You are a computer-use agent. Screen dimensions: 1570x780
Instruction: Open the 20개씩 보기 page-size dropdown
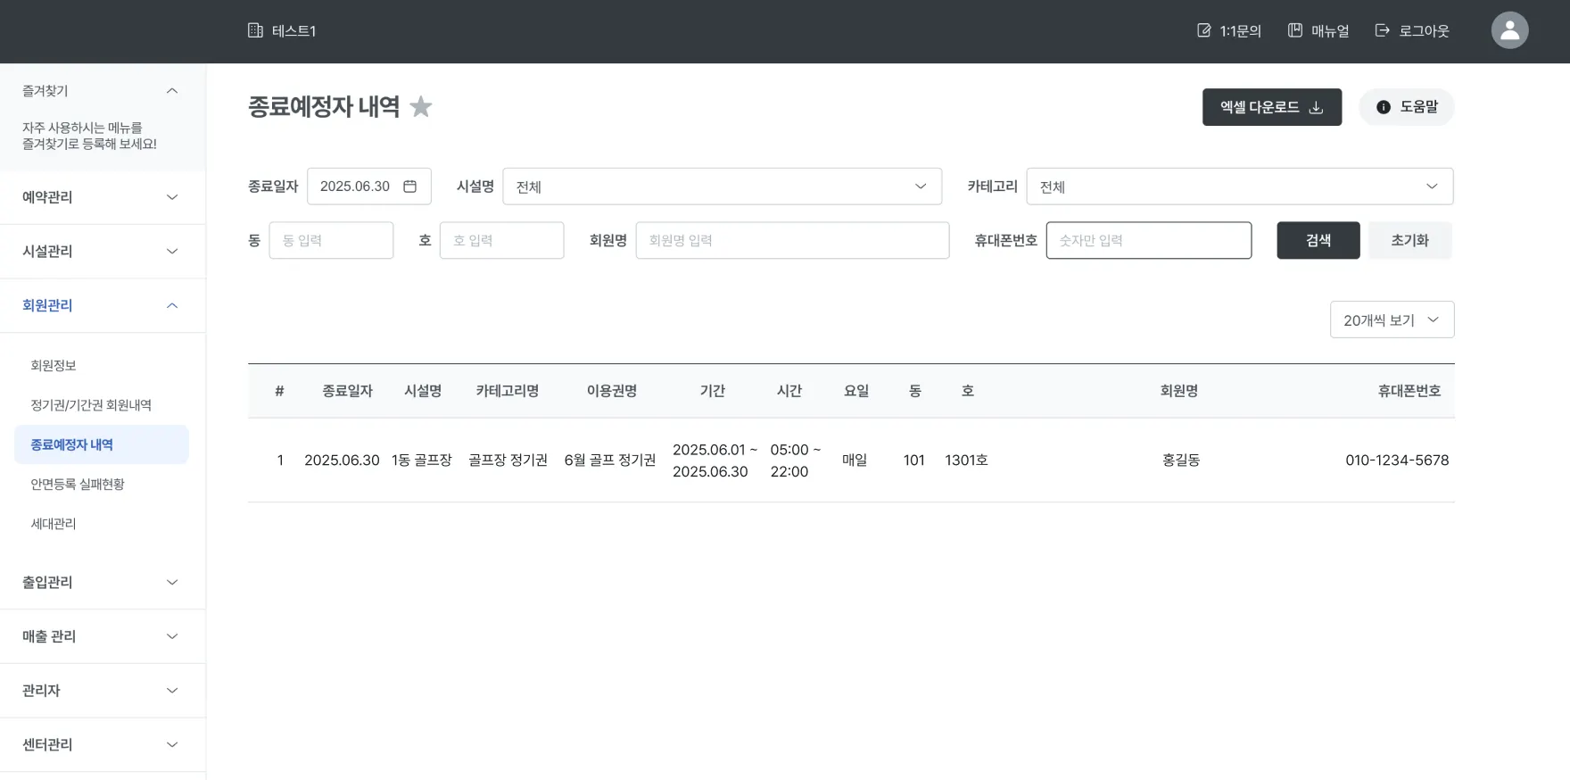(1392, 319)
